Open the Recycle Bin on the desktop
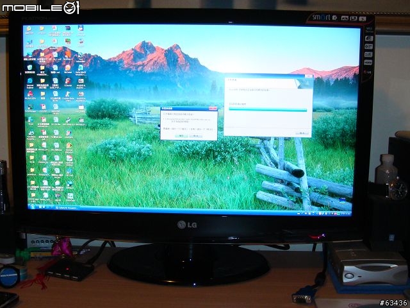 tap(30, 69)
